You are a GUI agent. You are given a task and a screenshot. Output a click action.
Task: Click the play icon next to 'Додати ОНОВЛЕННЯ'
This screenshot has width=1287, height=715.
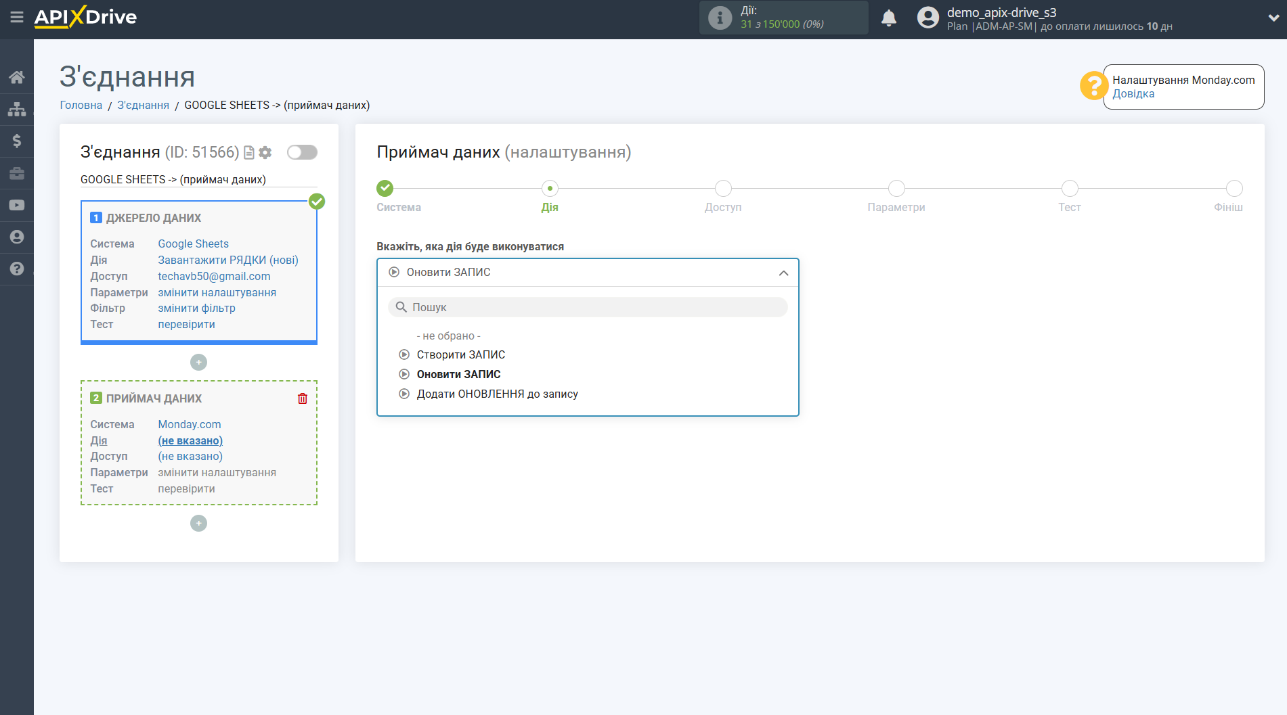pyautogui.click(x=404, y=394)
